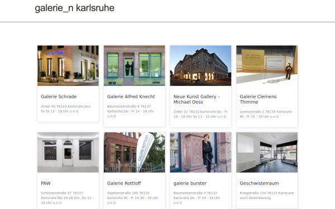The width and height of the screenshot is (335, 209).
Task: Click the galerie burster heading
Action: [x=190, y=183]
